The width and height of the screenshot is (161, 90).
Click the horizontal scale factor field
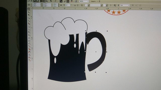pos(55,4)
